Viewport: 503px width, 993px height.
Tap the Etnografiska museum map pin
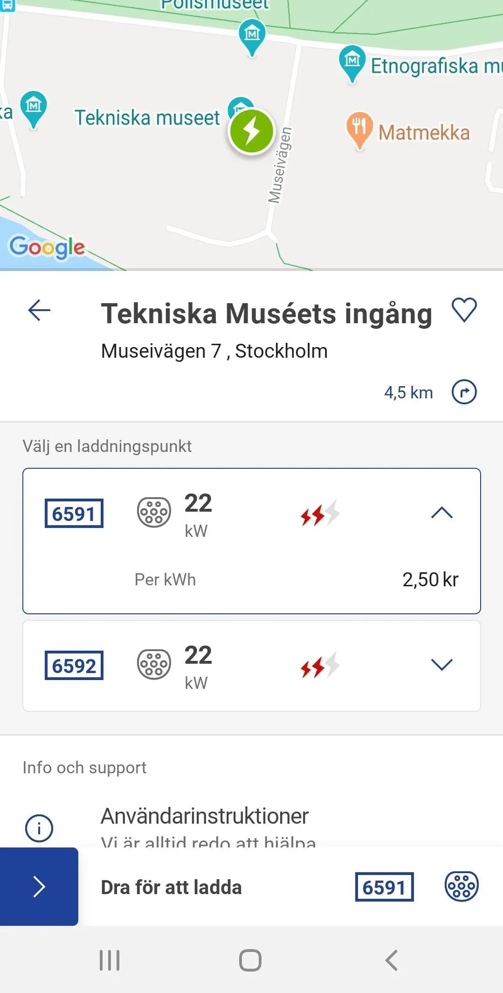click(352, 62)
